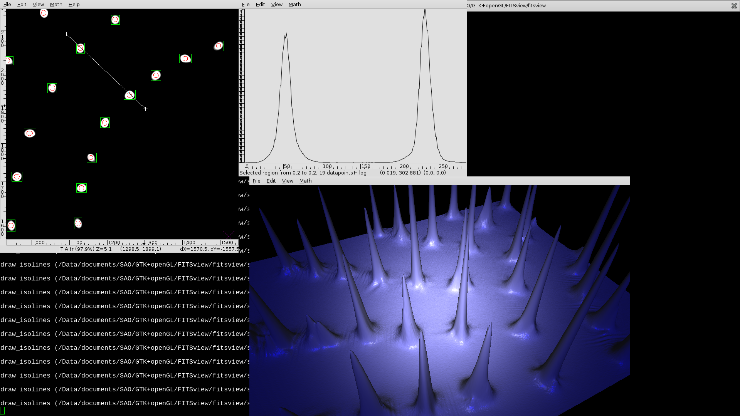Open File menu in star image window
Screen dimensions: 740x416
(7, 5)
